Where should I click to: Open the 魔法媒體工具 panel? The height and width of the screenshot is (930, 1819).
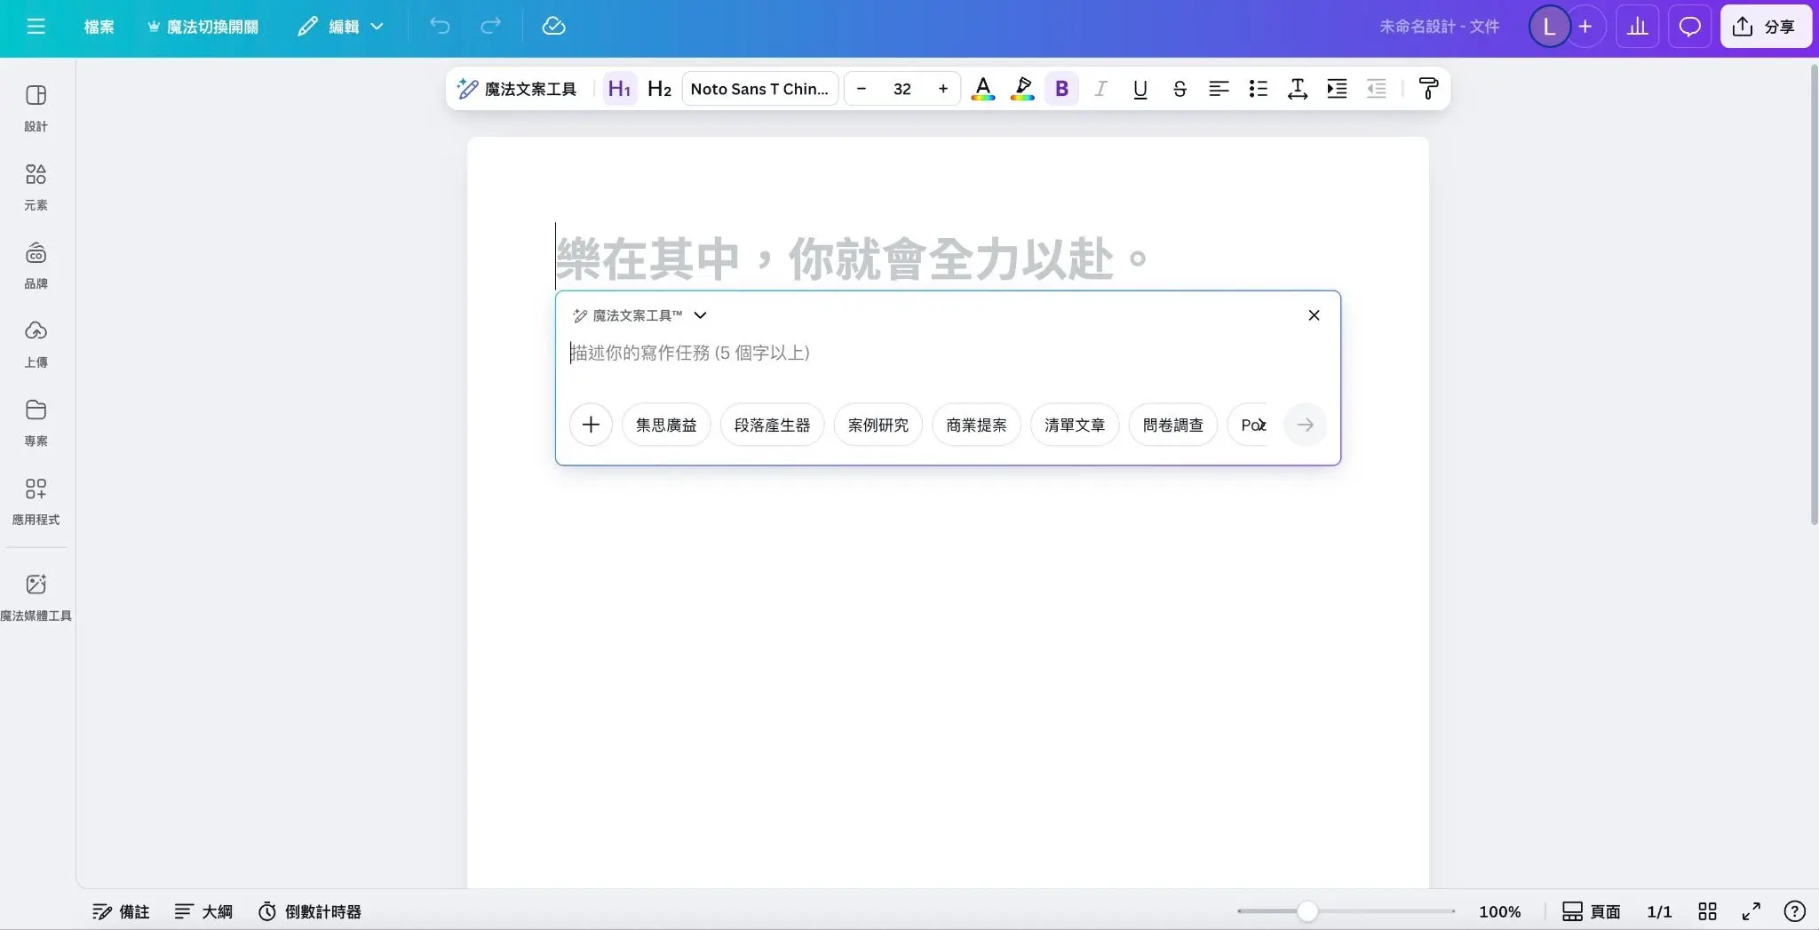click(36, 596)
